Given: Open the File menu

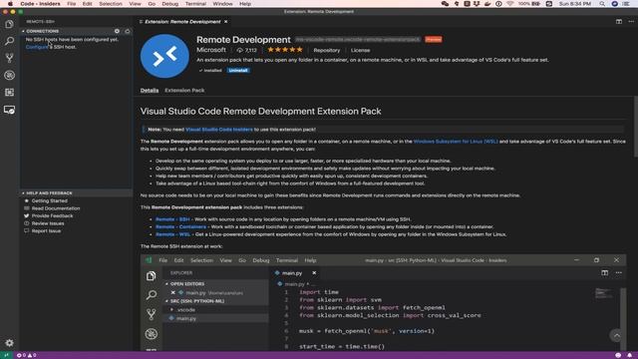Looking at the screenshot, I should (x=72, y=4).
